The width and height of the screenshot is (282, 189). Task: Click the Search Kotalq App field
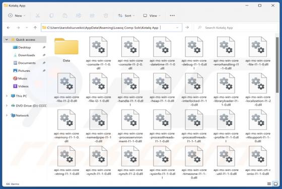[237, 28]
